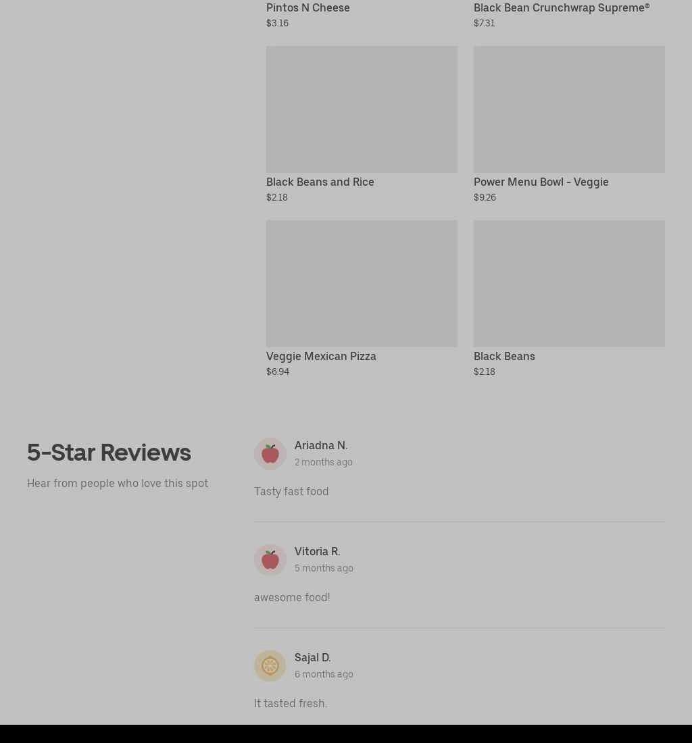
Task: Click the Power Menu Bowl - Veggie title
Action: 541,182
